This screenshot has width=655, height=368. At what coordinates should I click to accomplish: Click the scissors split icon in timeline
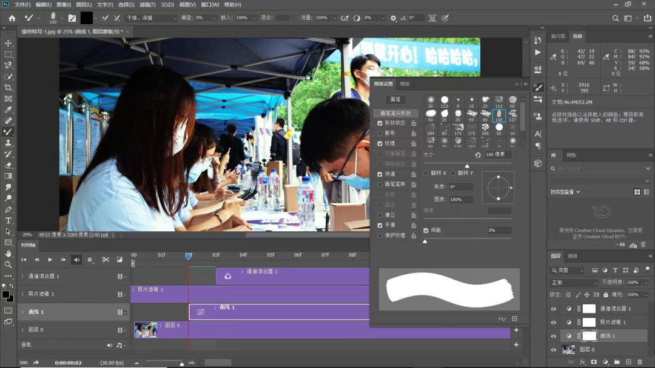point(106,260)
